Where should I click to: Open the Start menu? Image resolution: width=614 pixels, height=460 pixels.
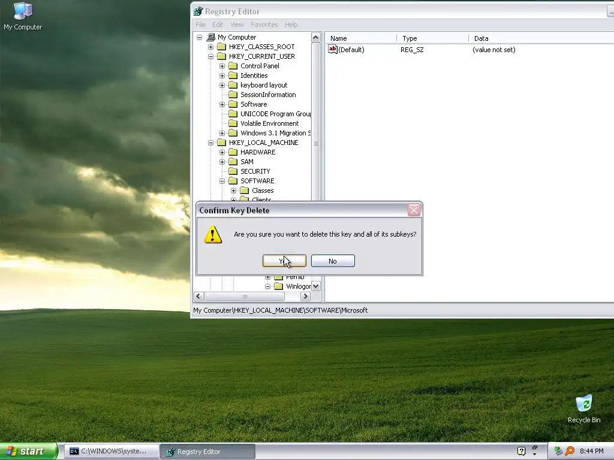(29, 452)
